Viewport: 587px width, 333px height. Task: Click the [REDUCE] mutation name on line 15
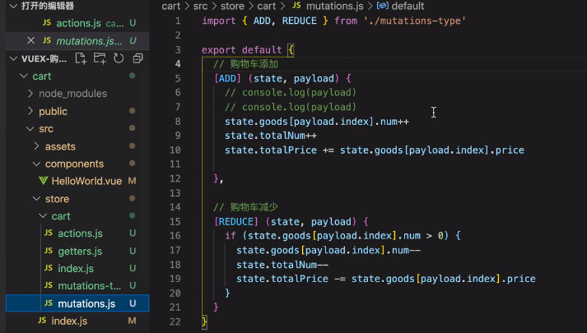(235, 222)
